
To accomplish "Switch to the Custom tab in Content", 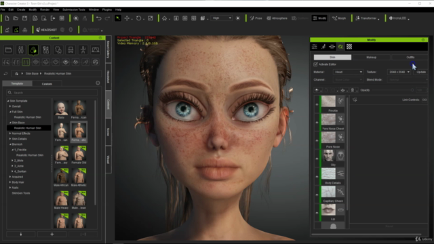I will click(47, 83).
